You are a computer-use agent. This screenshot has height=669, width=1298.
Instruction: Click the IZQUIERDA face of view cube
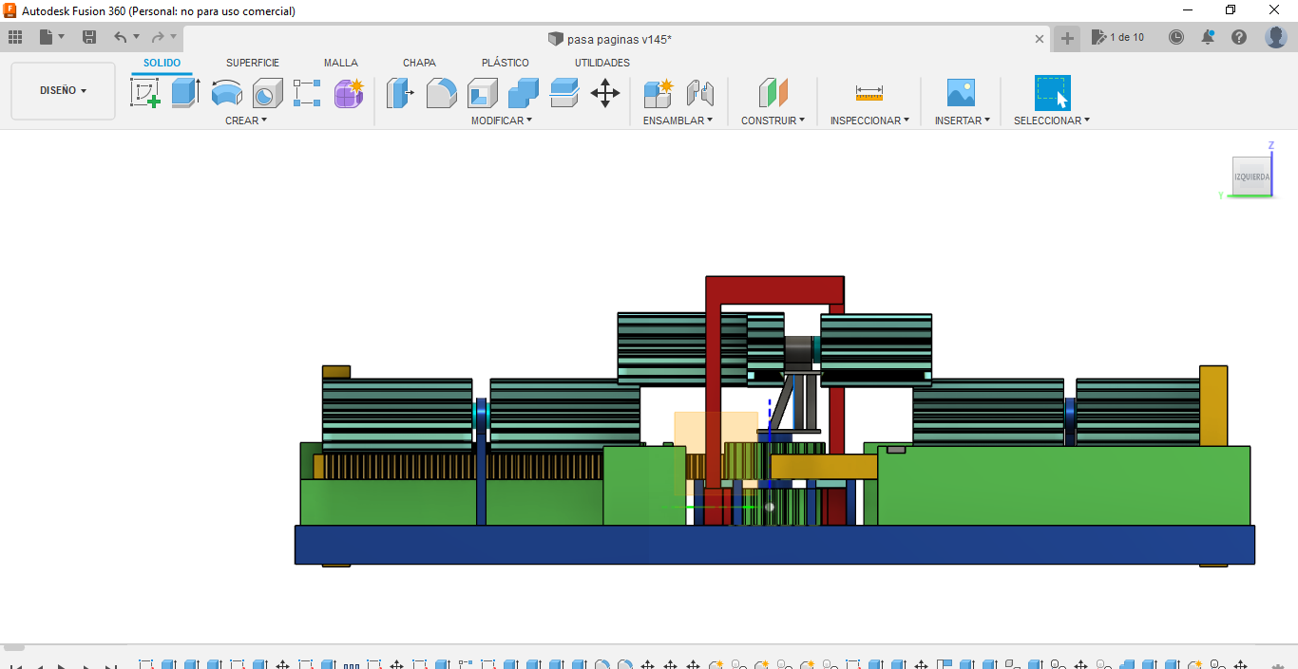(1251, 177)
